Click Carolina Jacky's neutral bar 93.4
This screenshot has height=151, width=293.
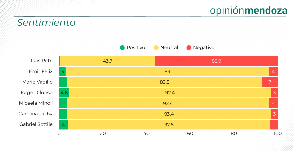pos(169,114)
